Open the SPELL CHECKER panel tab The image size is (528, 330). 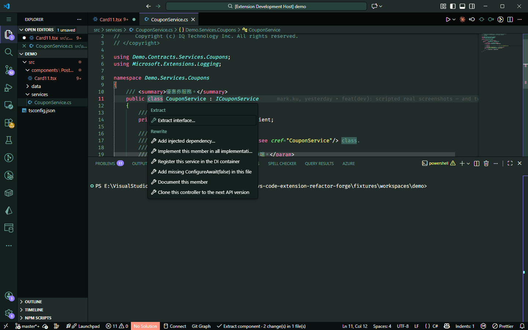click(x=282, y=164)
